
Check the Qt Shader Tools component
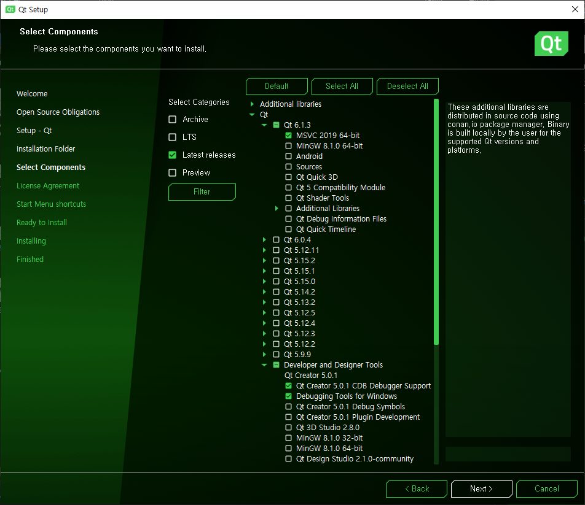[288, 198]
